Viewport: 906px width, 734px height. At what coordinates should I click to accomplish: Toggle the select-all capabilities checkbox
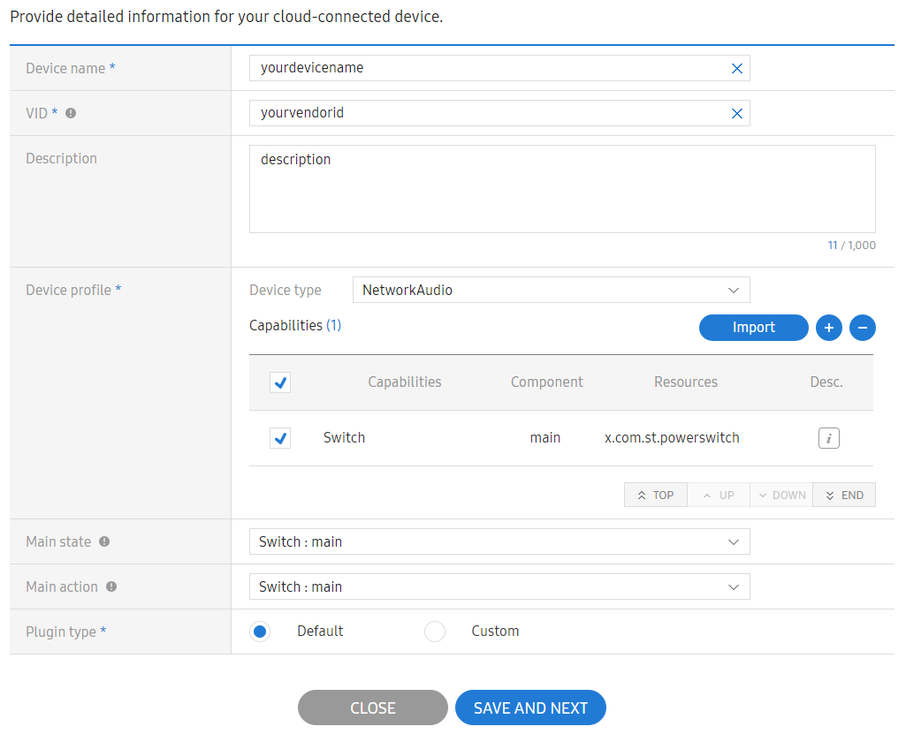(x=280, y=382)
